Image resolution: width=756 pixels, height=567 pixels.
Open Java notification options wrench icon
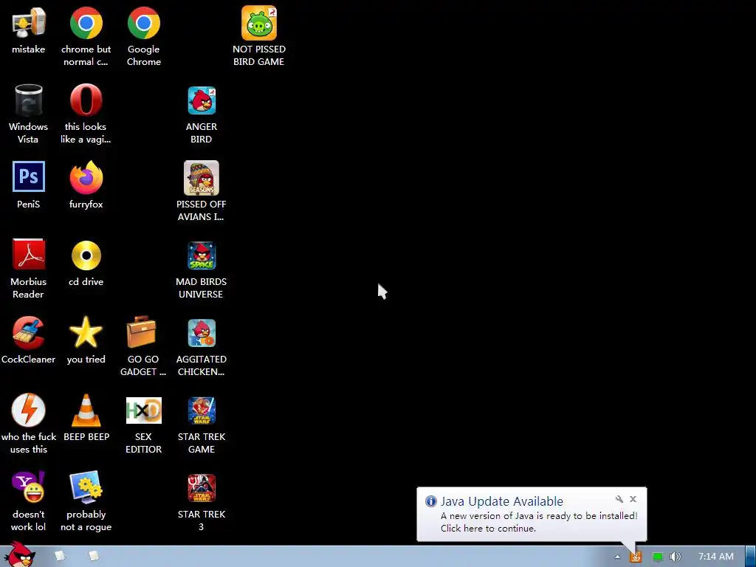(619, 499)
